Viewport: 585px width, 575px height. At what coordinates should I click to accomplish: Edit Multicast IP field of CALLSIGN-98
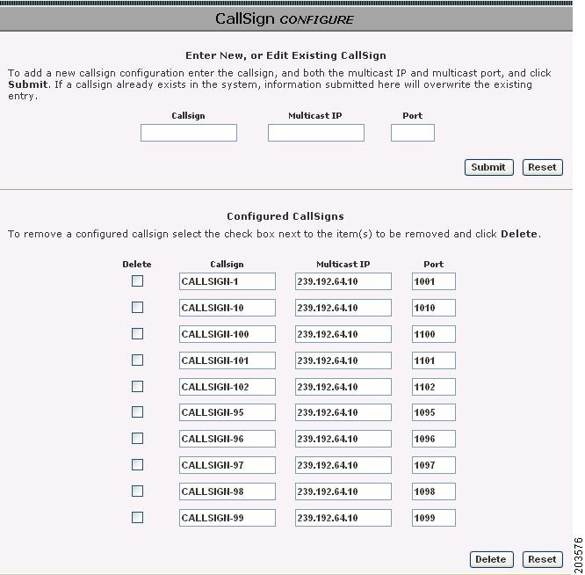pyautogui.click(x=343, y=491)
